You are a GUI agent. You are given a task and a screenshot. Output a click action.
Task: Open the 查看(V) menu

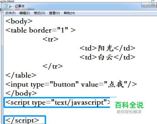point(54,13)
